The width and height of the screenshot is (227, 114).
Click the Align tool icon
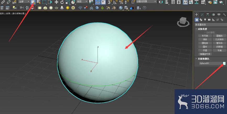click(166, 2)
